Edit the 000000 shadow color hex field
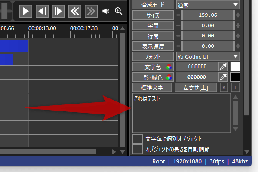Screen dimensions: 258x172 [x=197, y=77]
